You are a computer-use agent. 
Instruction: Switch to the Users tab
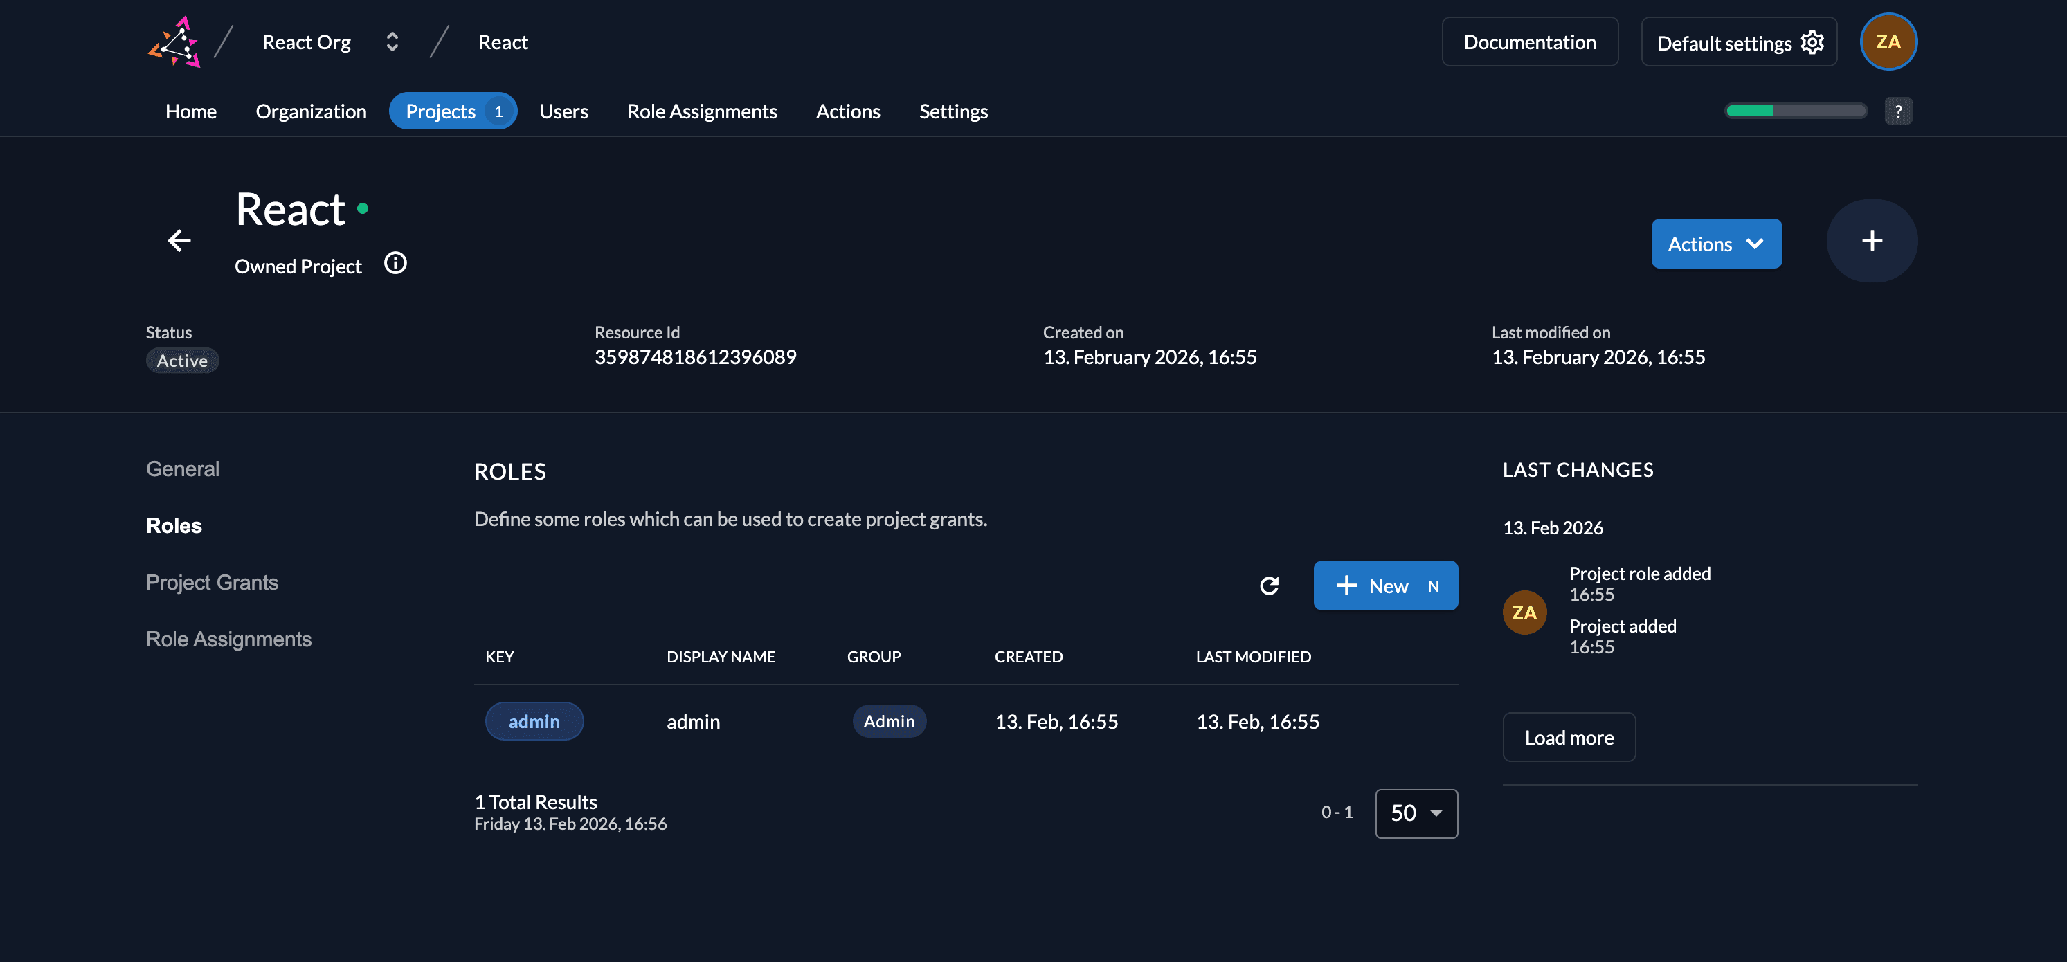click(563, 111)
